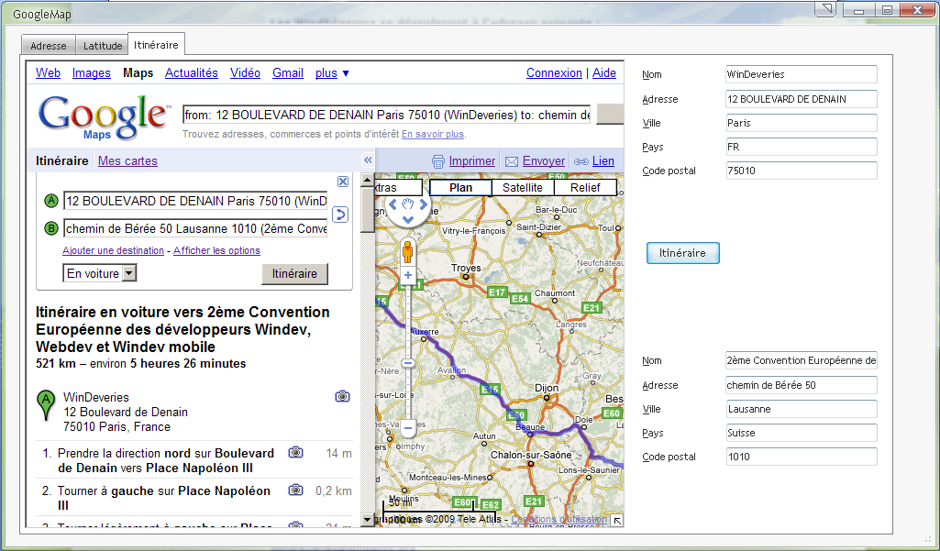Viewport: 940px width, 551px height.
Task: Click the Pays field containing FR
Action: [802, 147]
